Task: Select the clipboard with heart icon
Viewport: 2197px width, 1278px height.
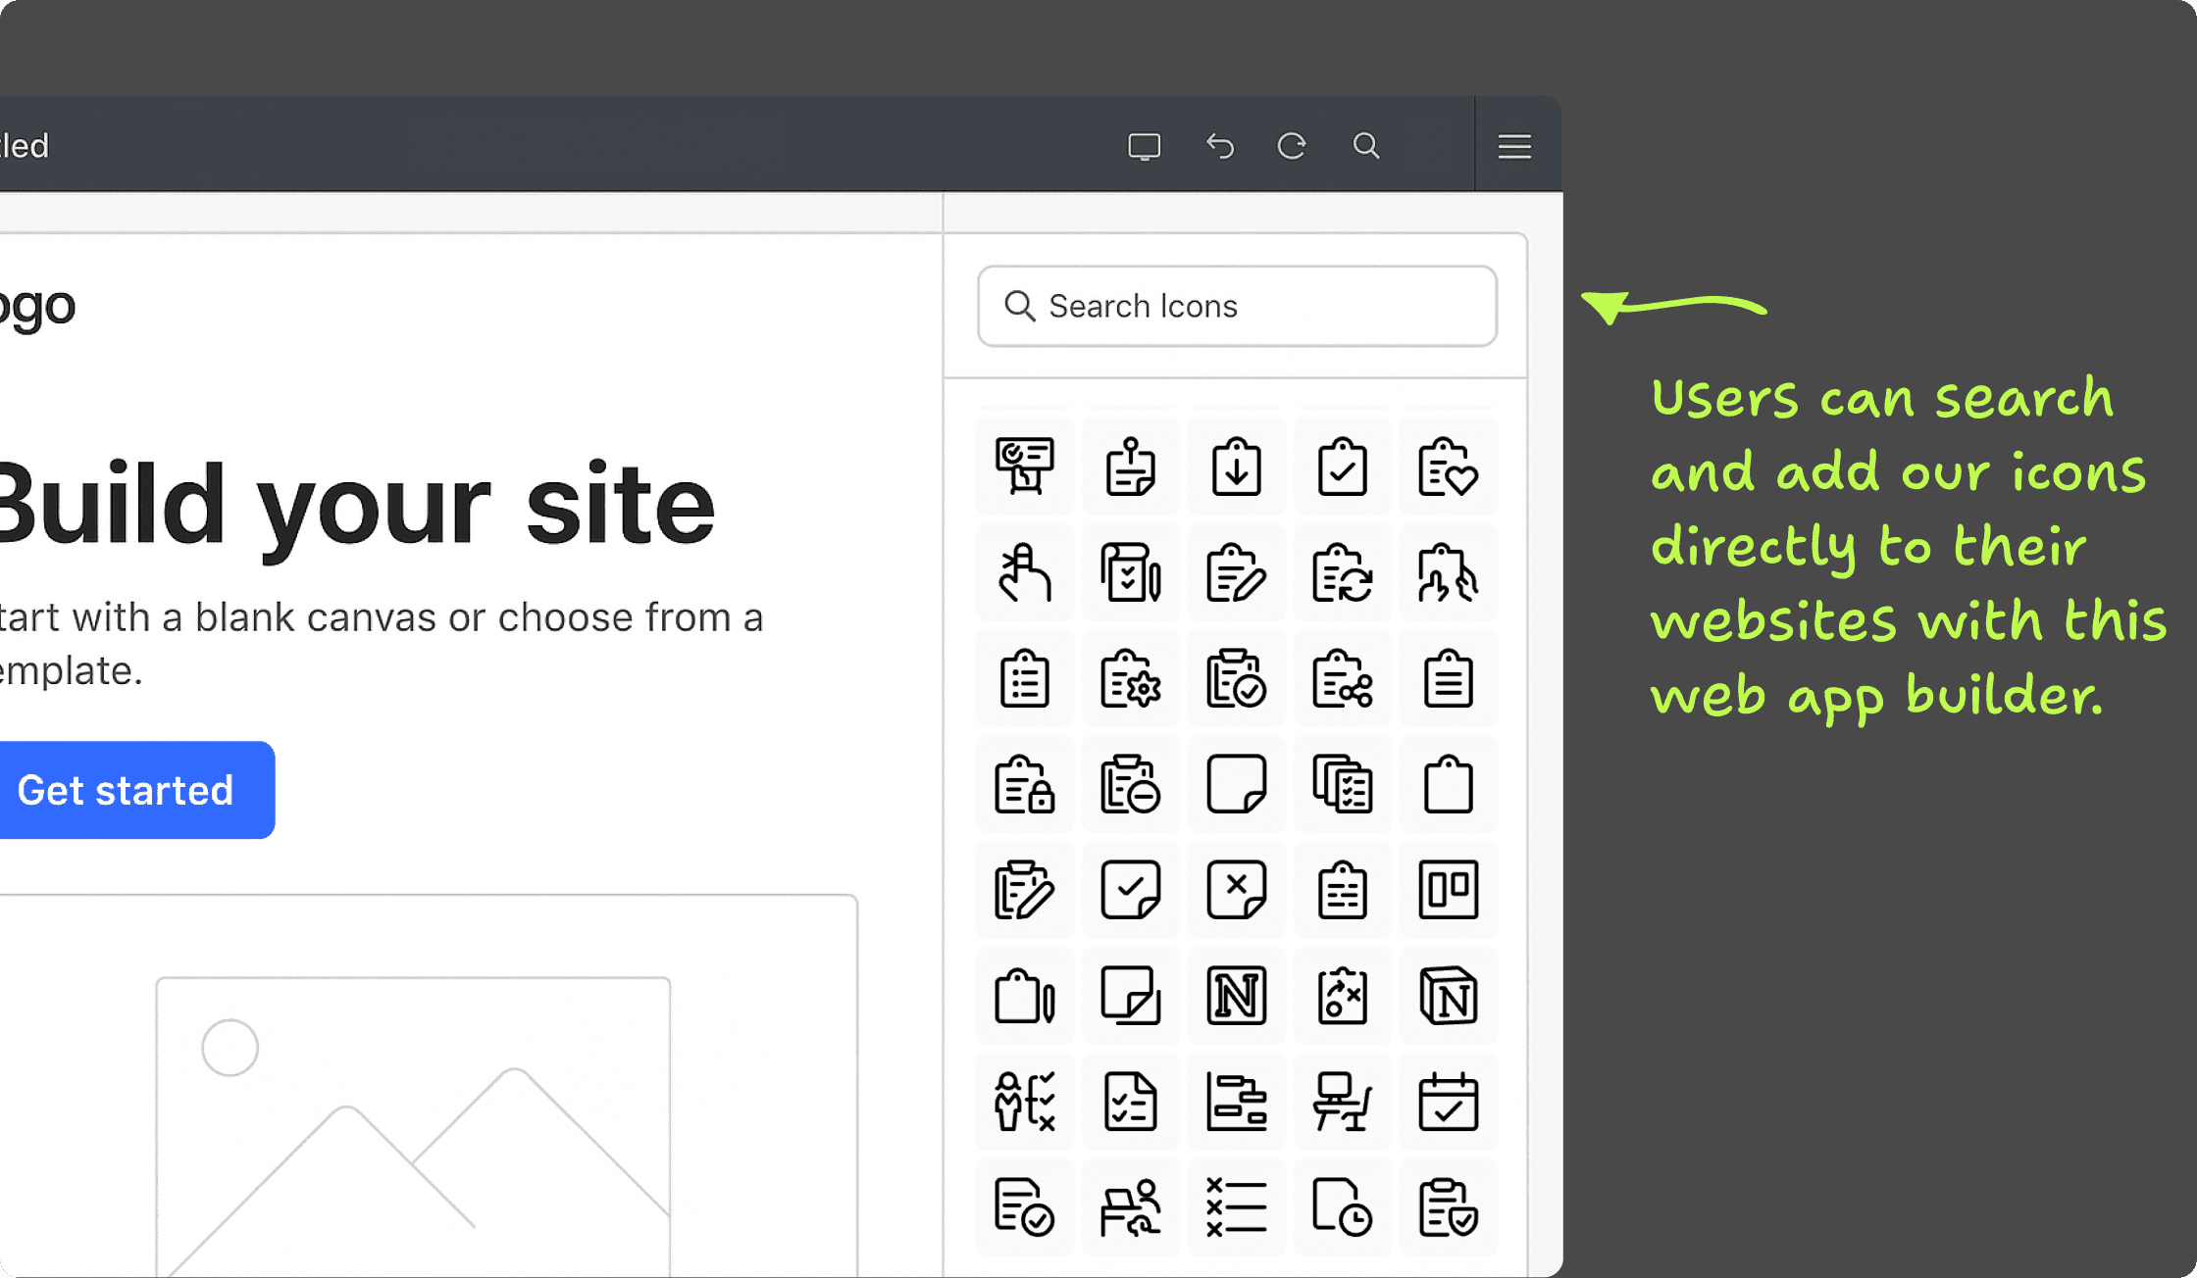Action: [x=1449, y=467]
